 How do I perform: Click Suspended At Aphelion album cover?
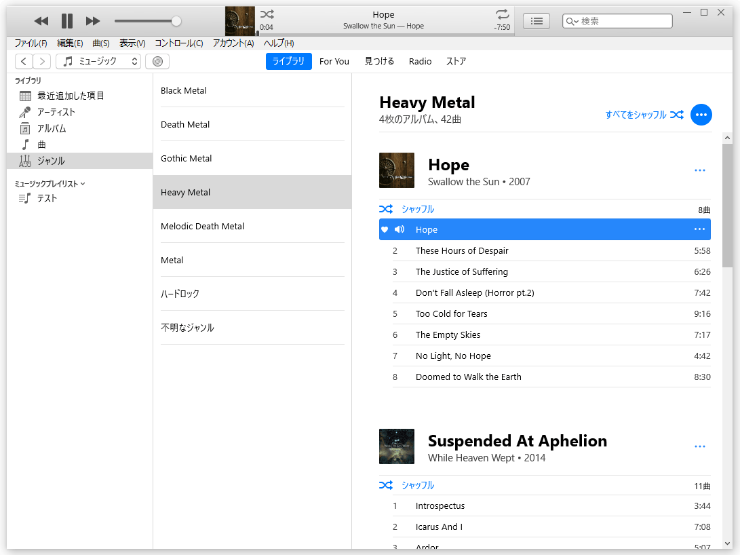396,446
